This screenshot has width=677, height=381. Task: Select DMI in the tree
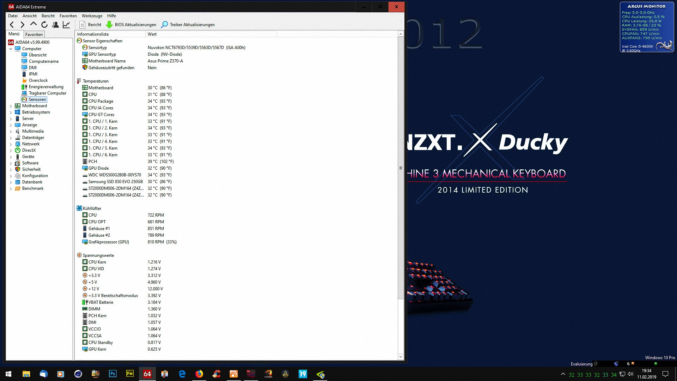29,68
